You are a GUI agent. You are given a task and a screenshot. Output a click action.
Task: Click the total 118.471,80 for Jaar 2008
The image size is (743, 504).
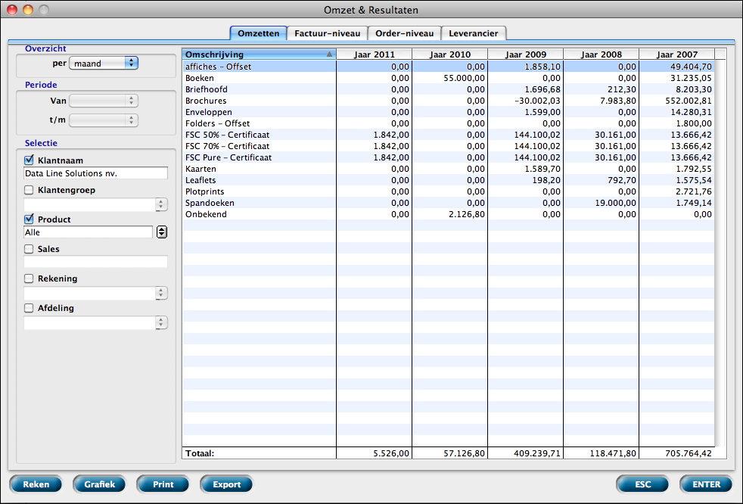613,453
